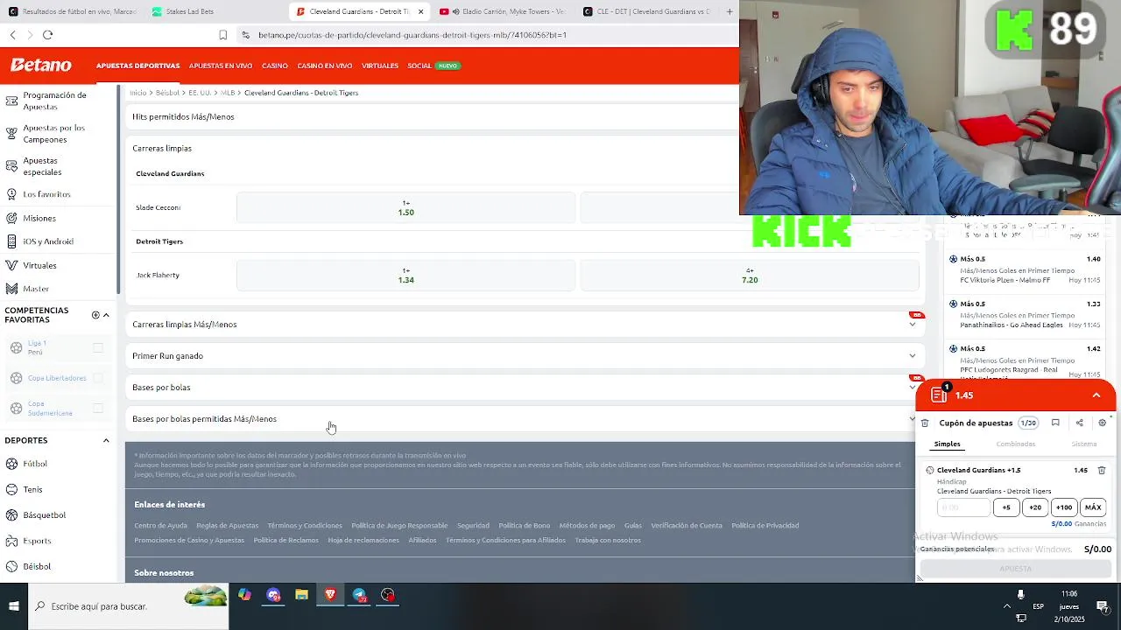Select Más 0.5 Panathinaikos - Go Ahead Eagles bet

[x=1025, y=314]
